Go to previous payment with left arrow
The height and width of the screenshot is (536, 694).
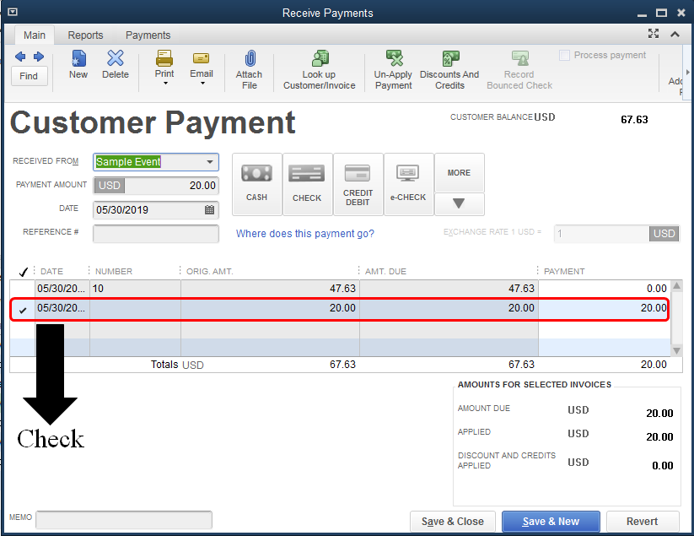[x=20, y=57]
